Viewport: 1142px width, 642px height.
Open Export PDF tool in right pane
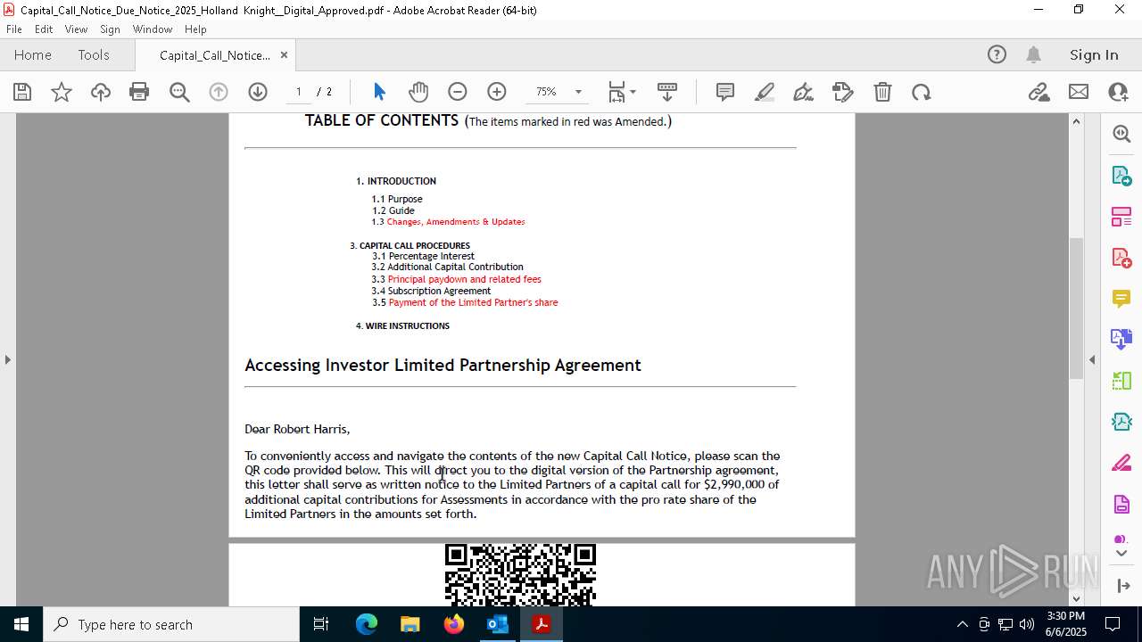coord(1121,175)
